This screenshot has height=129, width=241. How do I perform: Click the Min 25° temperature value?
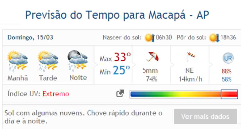click(115, 71)
